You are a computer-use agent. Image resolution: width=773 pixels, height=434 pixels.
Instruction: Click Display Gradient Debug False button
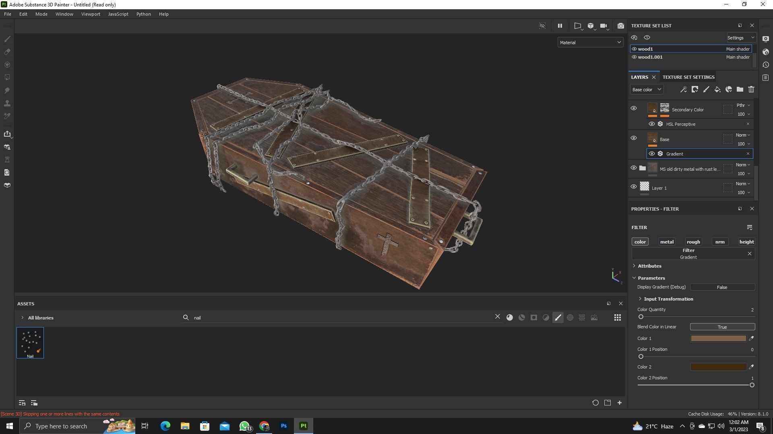click(x=722, y=287)
